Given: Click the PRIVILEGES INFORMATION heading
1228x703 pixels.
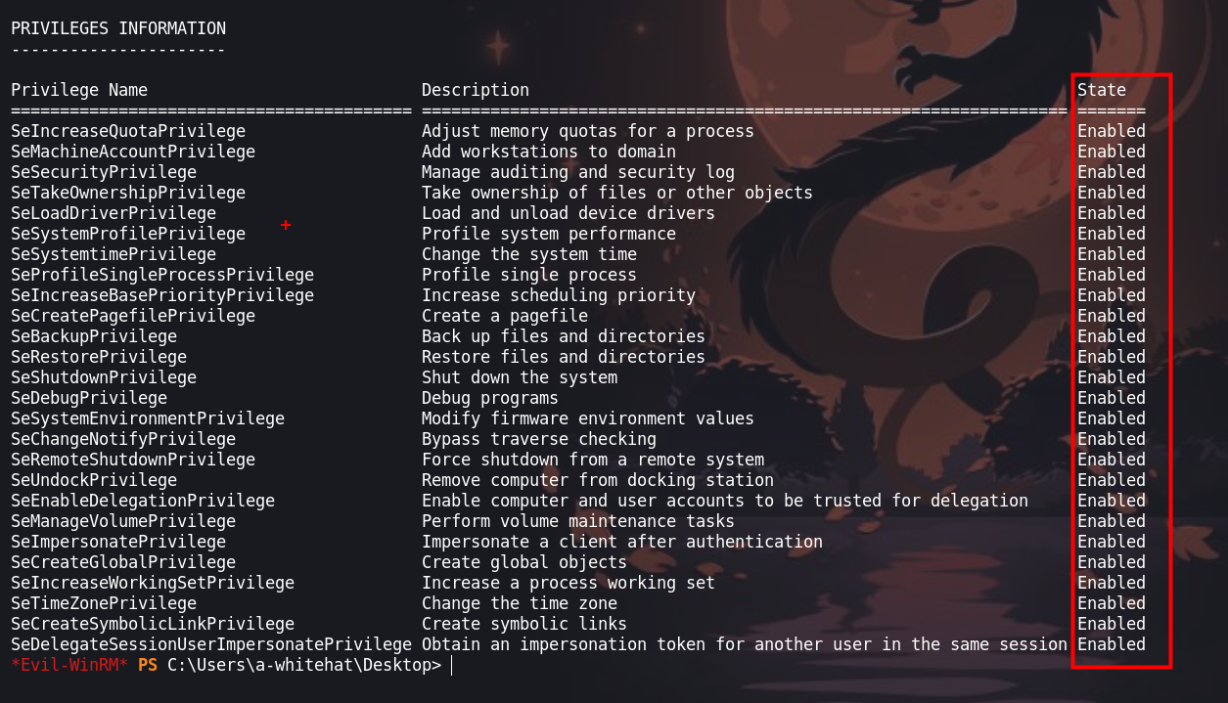Looking at the screenshot, I should coord(118,28).
